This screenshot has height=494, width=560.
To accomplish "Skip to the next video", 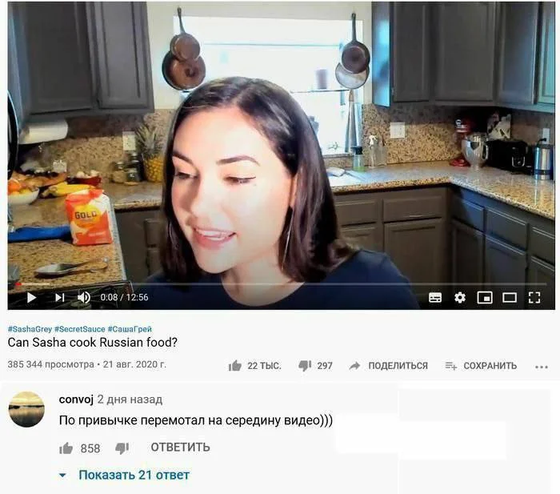I will [x=60, y=297].
